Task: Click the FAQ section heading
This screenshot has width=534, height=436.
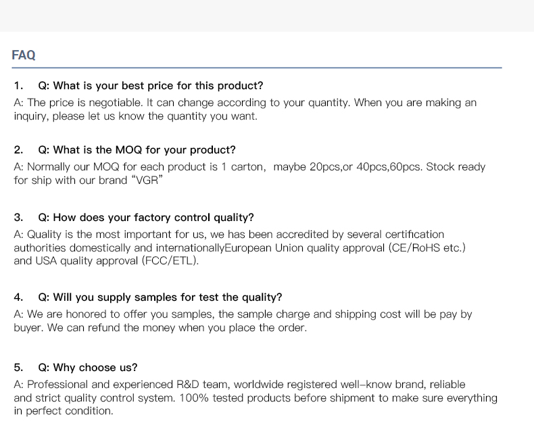Action: point(24,55)
